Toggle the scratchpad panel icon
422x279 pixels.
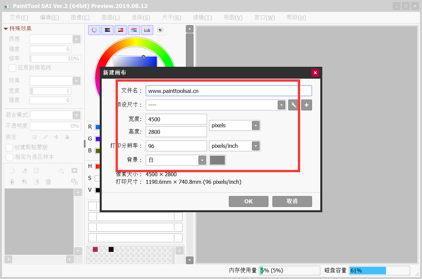160,30
